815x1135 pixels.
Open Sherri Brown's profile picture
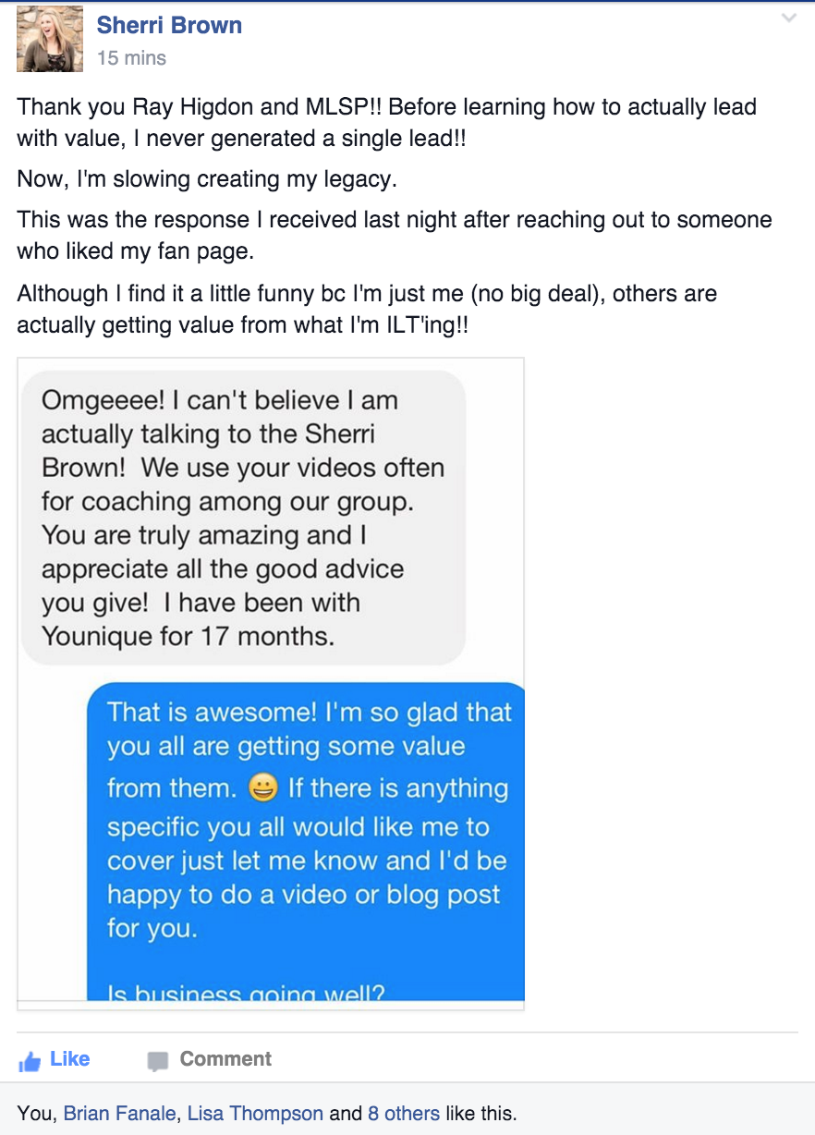pyautogui.click(x=50, y=39)
